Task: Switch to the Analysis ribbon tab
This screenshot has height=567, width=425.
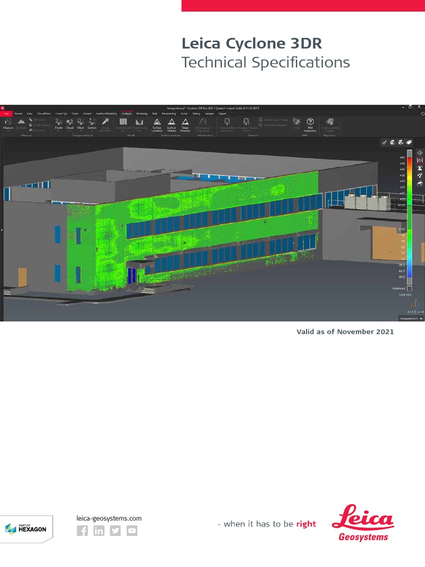Action: (x=126, y=113)
